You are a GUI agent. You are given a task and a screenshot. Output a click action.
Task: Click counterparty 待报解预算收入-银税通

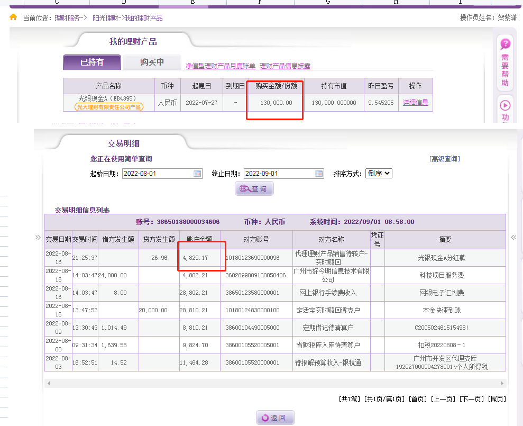point(328,362)
